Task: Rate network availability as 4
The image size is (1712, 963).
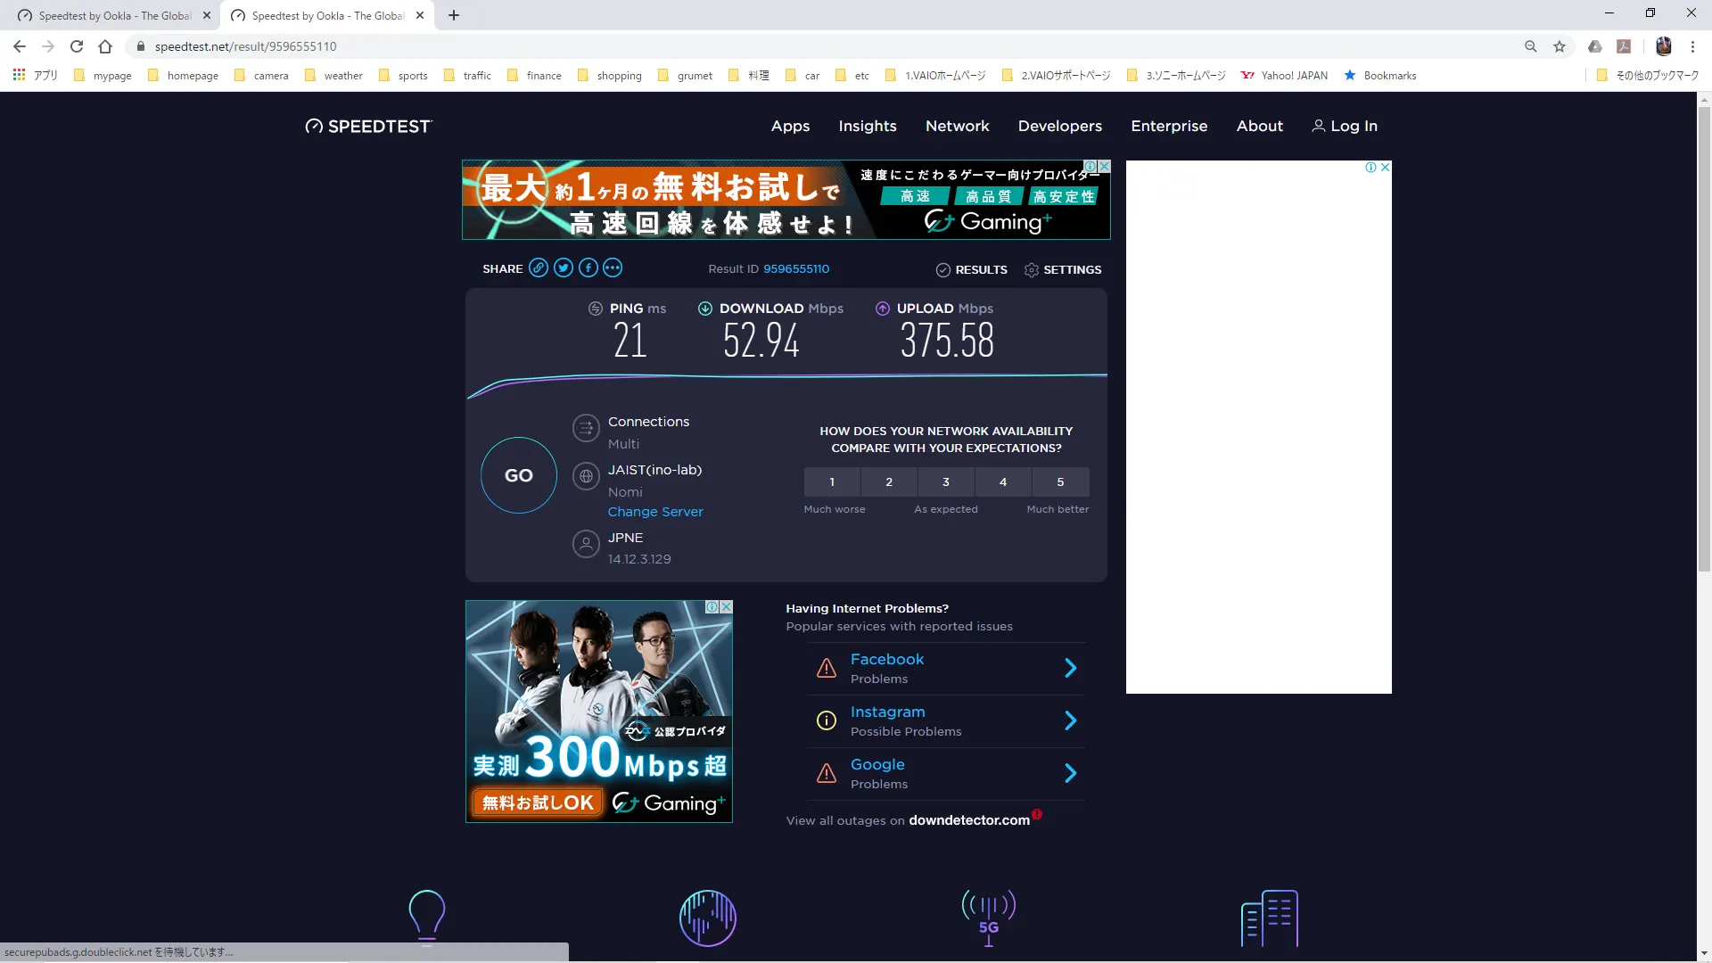Action: (x=1003, y=482)
